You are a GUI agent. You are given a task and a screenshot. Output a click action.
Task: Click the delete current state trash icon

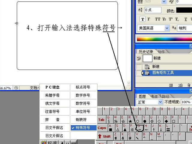click(x=189, y=85)
